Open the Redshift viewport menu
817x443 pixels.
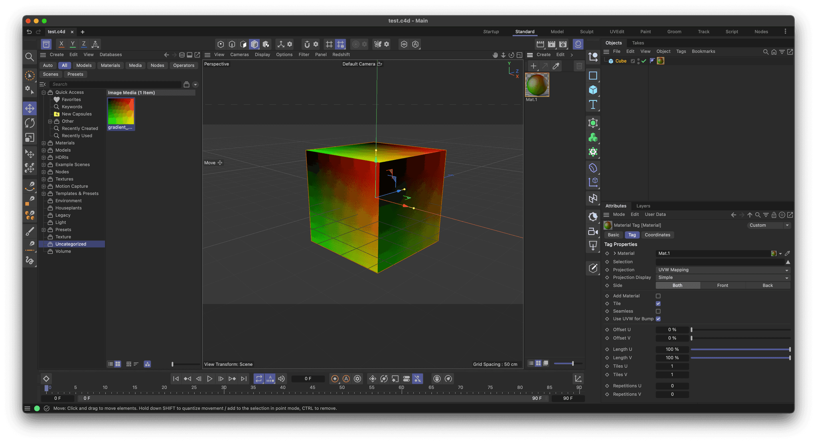point(341,55)
